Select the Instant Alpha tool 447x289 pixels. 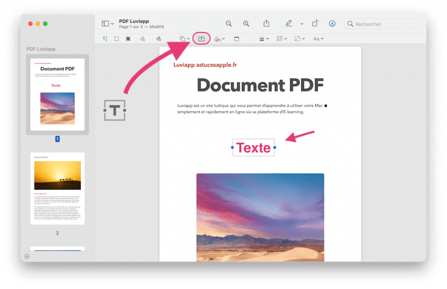[127, 38]
